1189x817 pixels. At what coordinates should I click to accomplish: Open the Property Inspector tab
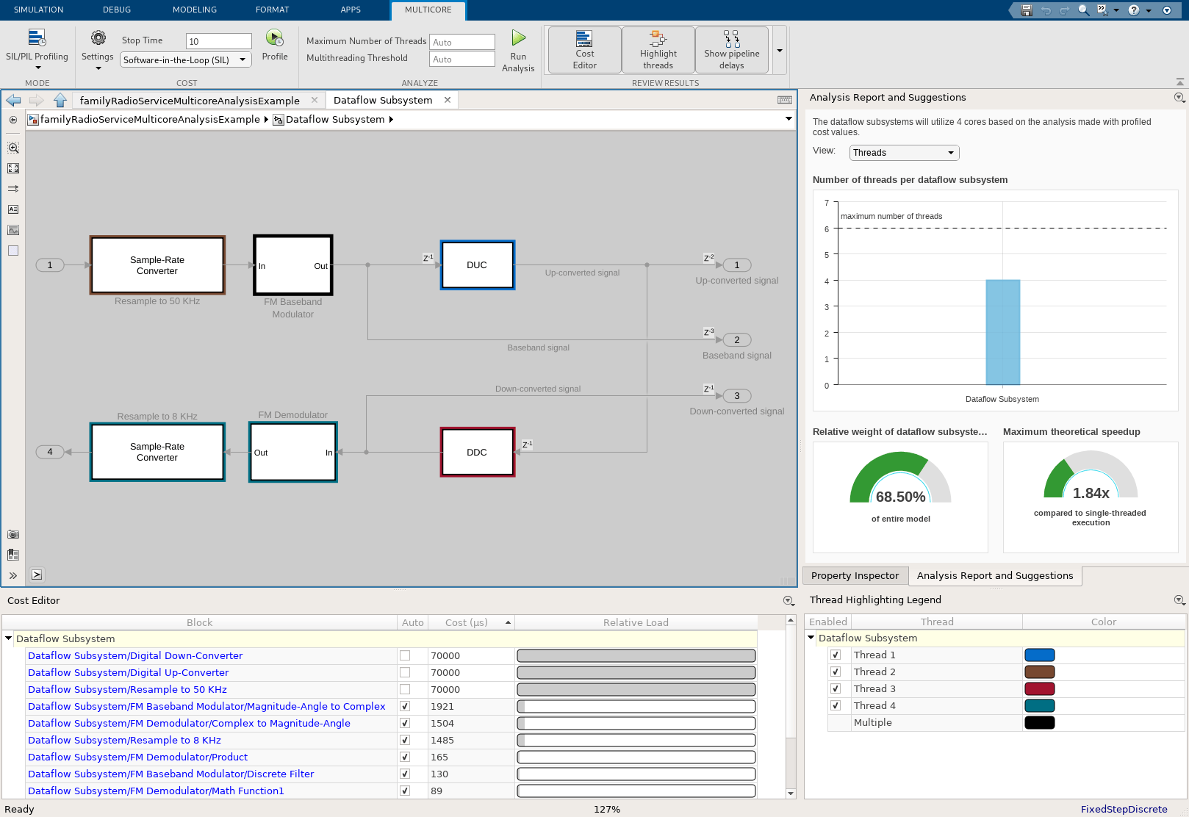coord(855,576)
